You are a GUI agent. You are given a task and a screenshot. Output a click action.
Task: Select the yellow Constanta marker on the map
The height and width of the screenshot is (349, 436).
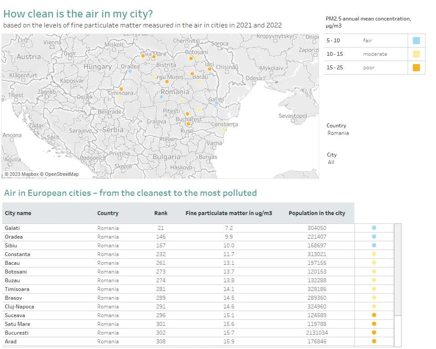(x=224, y=129)
